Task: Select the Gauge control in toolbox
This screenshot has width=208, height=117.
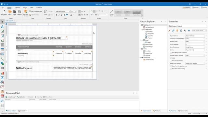Action: (x=2, y=82)
